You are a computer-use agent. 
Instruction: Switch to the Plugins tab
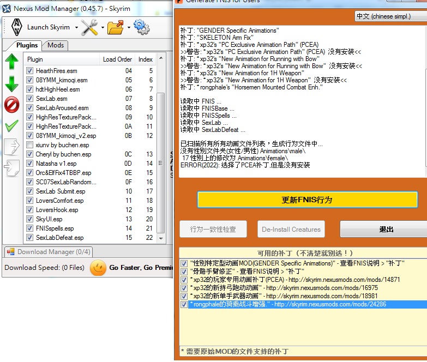pyautogui.click(x=27, y=45)
